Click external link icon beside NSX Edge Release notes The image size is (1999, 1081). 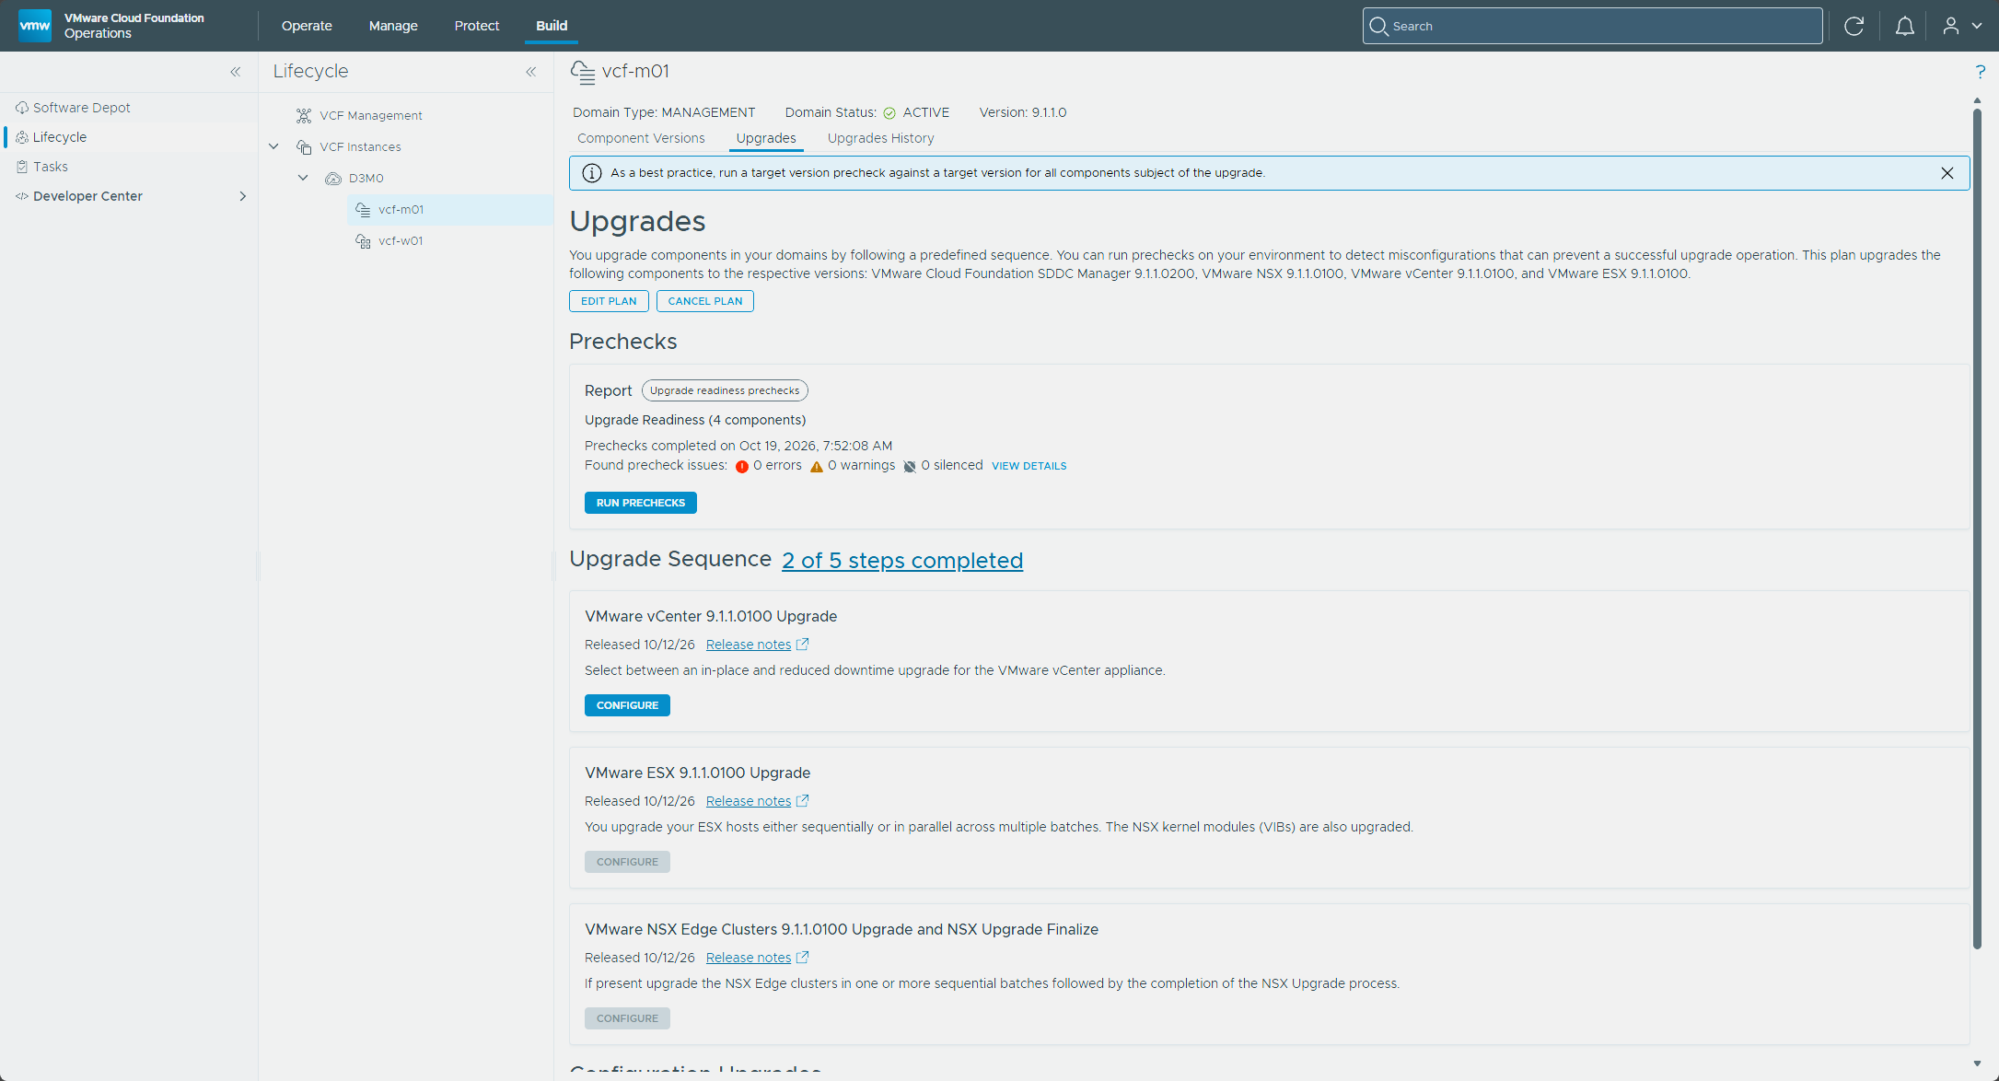tap(802, 958)
